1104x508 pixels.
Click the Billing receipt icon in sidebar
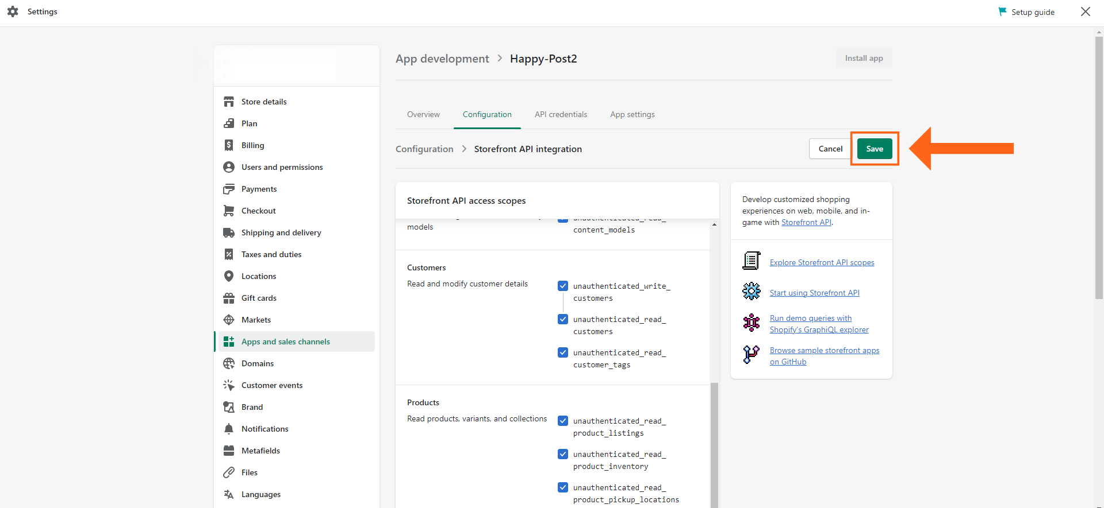tap(229, 145)
